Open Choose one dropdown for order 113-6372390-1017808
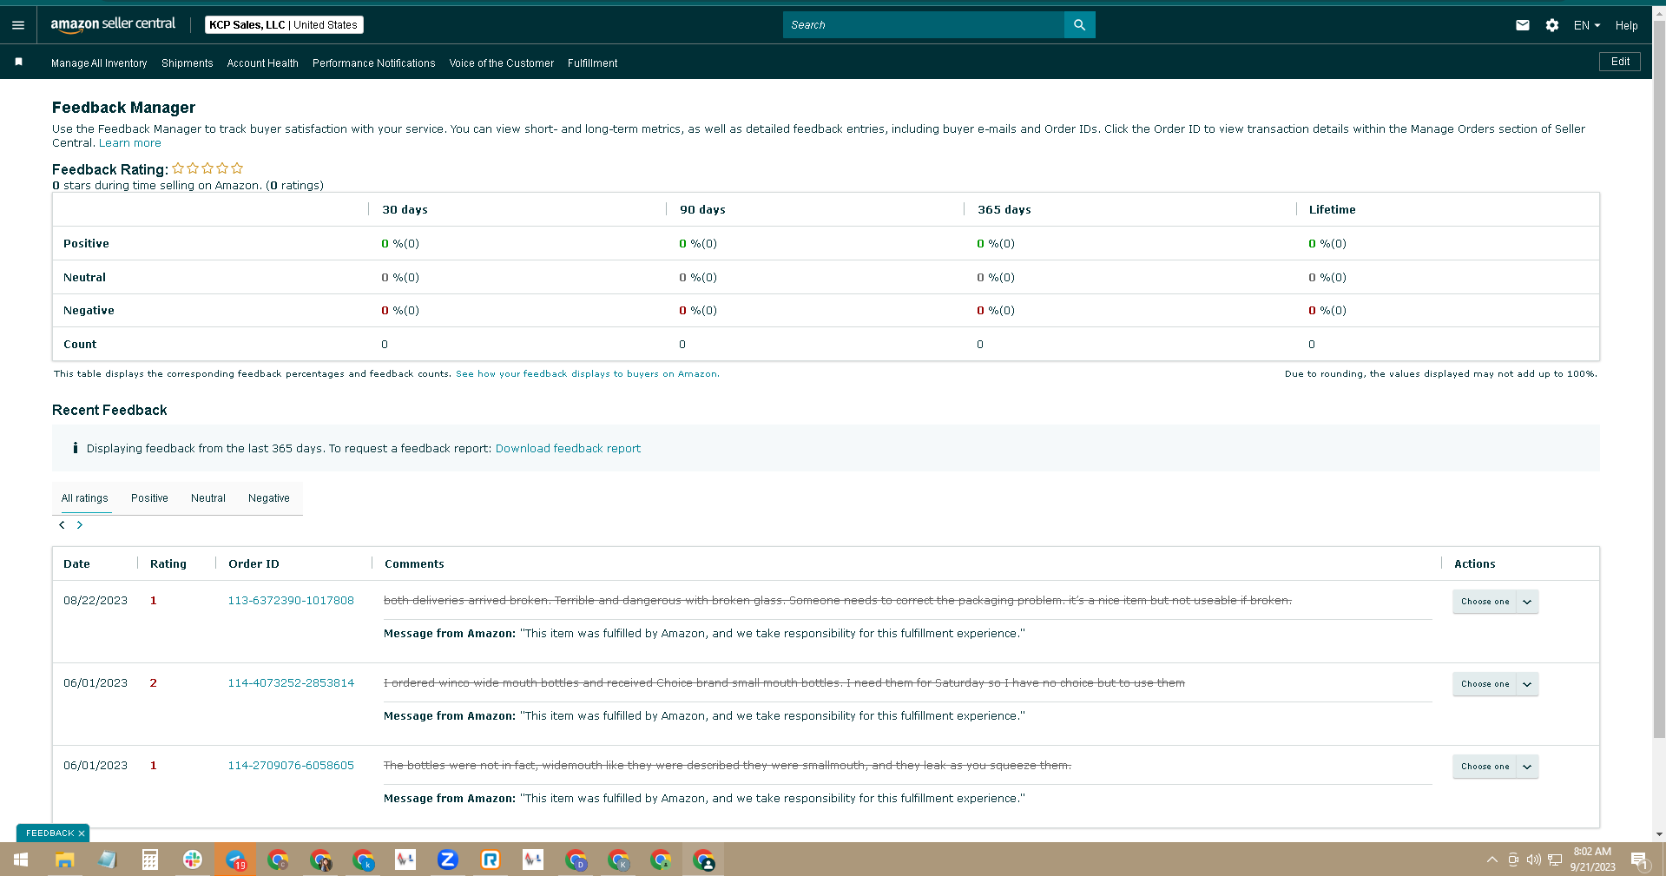The image size is (1666, 876). [1495, 602]
